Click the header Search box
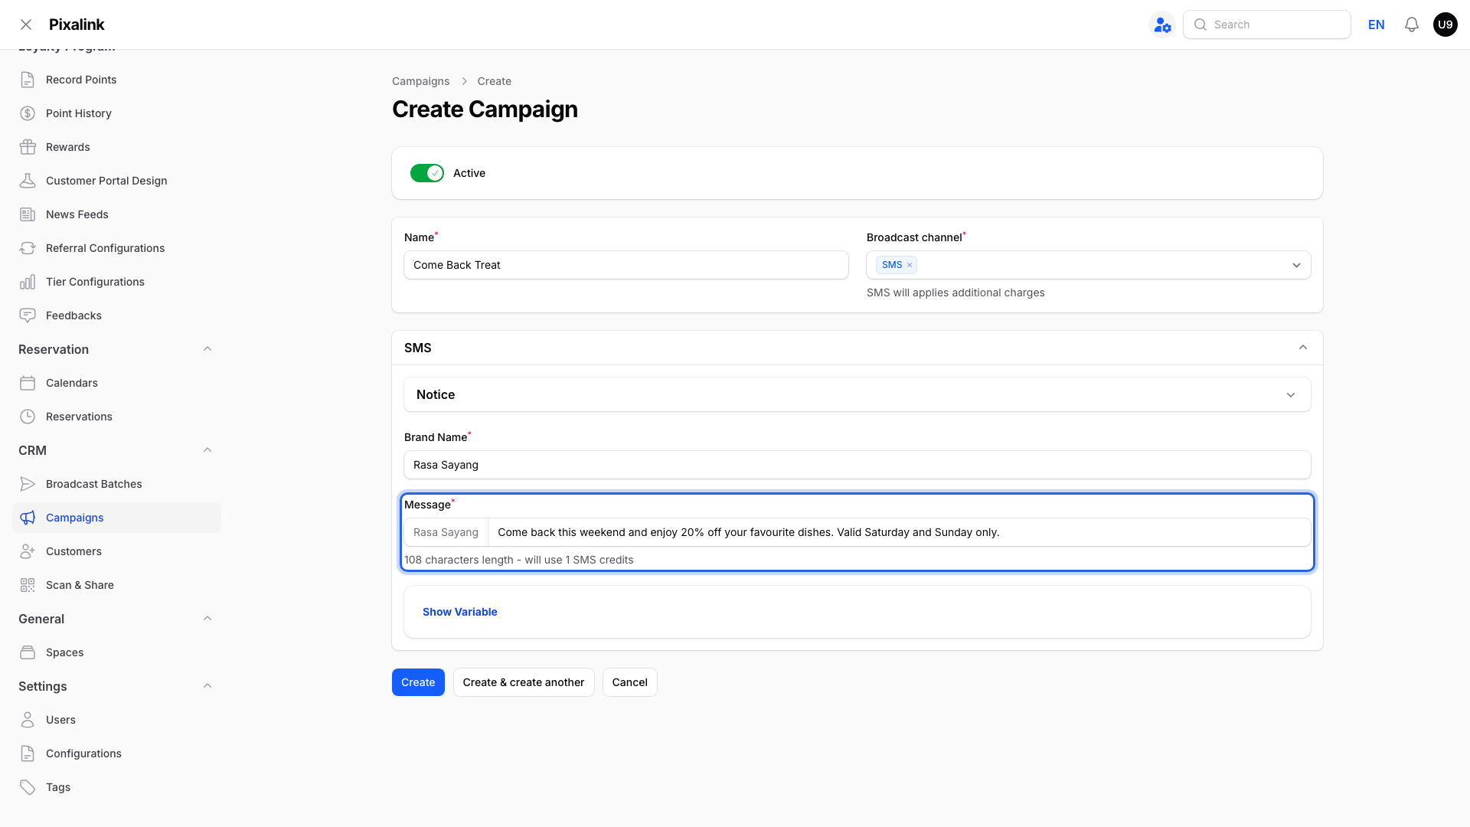 point(1267,25)
